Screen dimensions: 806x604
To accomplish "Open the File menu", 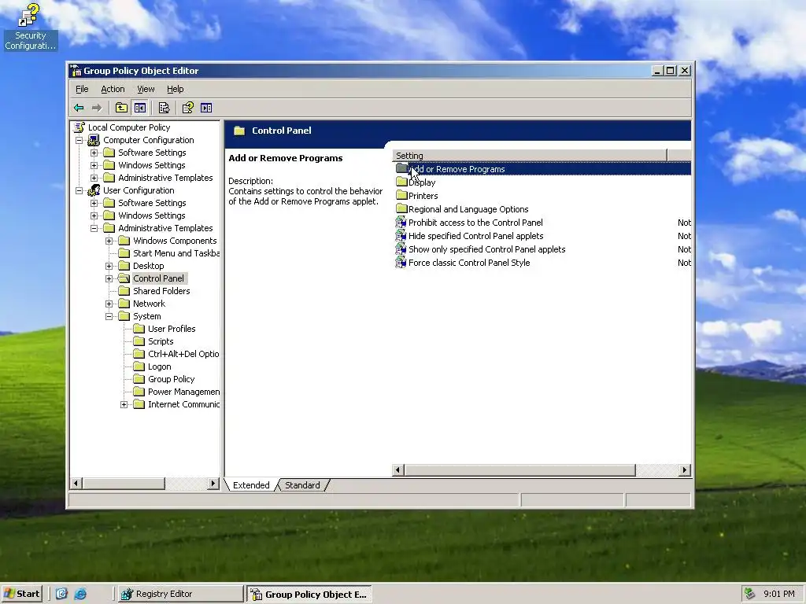I will (x=82, y=89).
